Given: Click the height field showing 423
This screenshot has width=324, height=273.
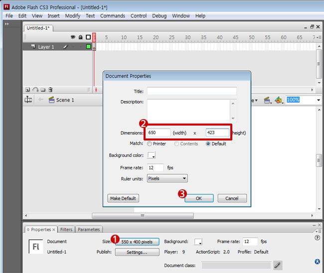Looking at the screenshot, I should (x=217, y=133).
